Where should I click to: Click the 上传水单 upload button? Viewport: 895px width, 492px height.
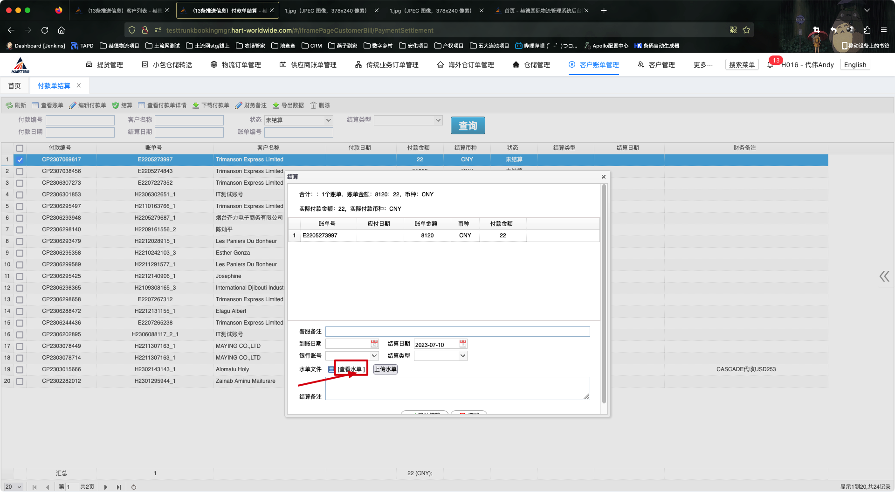(386, 369)
